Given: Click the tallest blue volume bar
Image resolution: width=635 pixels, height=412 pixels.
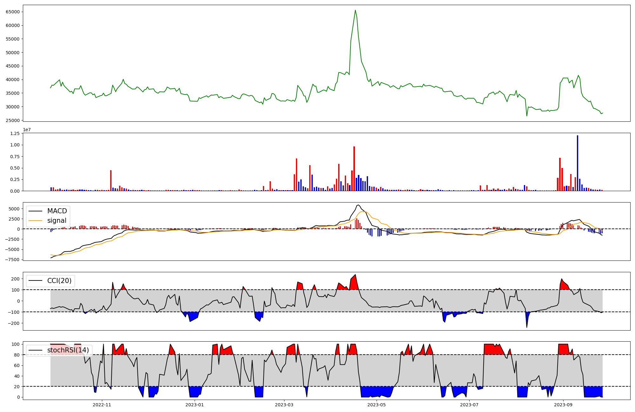Looking at the screenshot, I should (578, 163).
